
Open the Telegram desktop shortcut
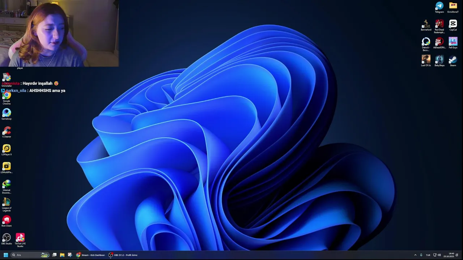pos(439,7)
